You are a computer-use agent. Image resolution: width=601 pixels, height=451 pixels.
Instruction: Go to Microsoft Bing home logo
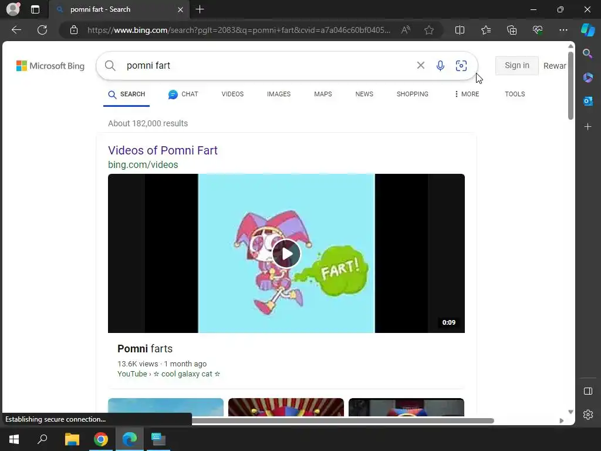coord(50,66)
